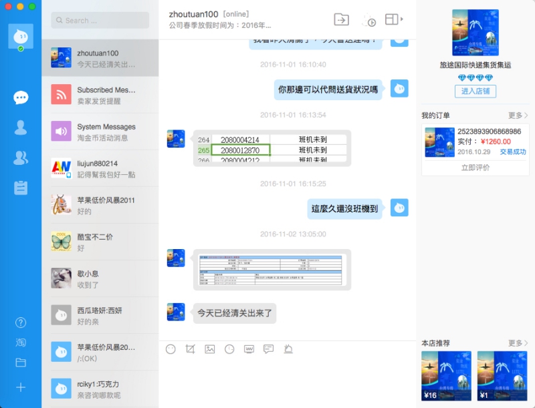Open the groups icon in sidebar
The width and height of the screenshot is (535, 408).
(x=21, y=158)
